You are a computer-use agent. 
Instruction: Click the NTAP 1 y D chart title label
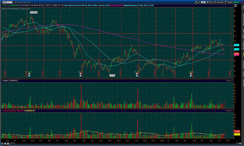tap(11, 5)
